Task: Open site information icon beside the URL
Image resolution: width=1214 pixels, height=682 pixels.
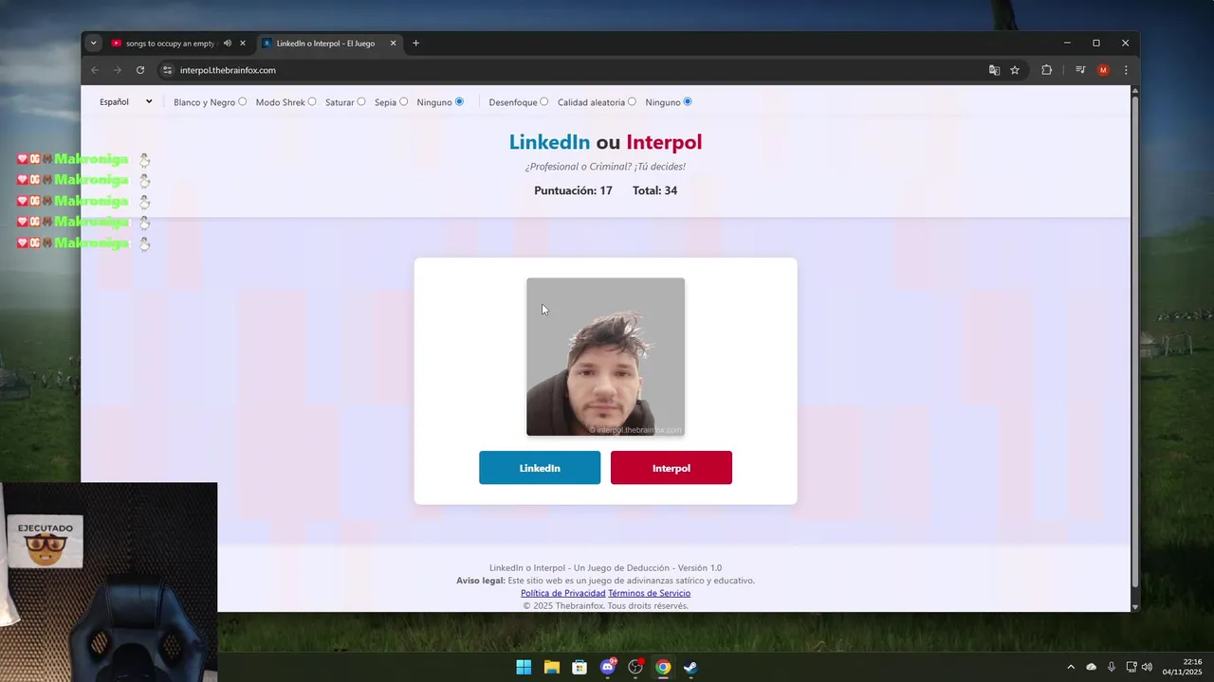Action: pos(168,70)
